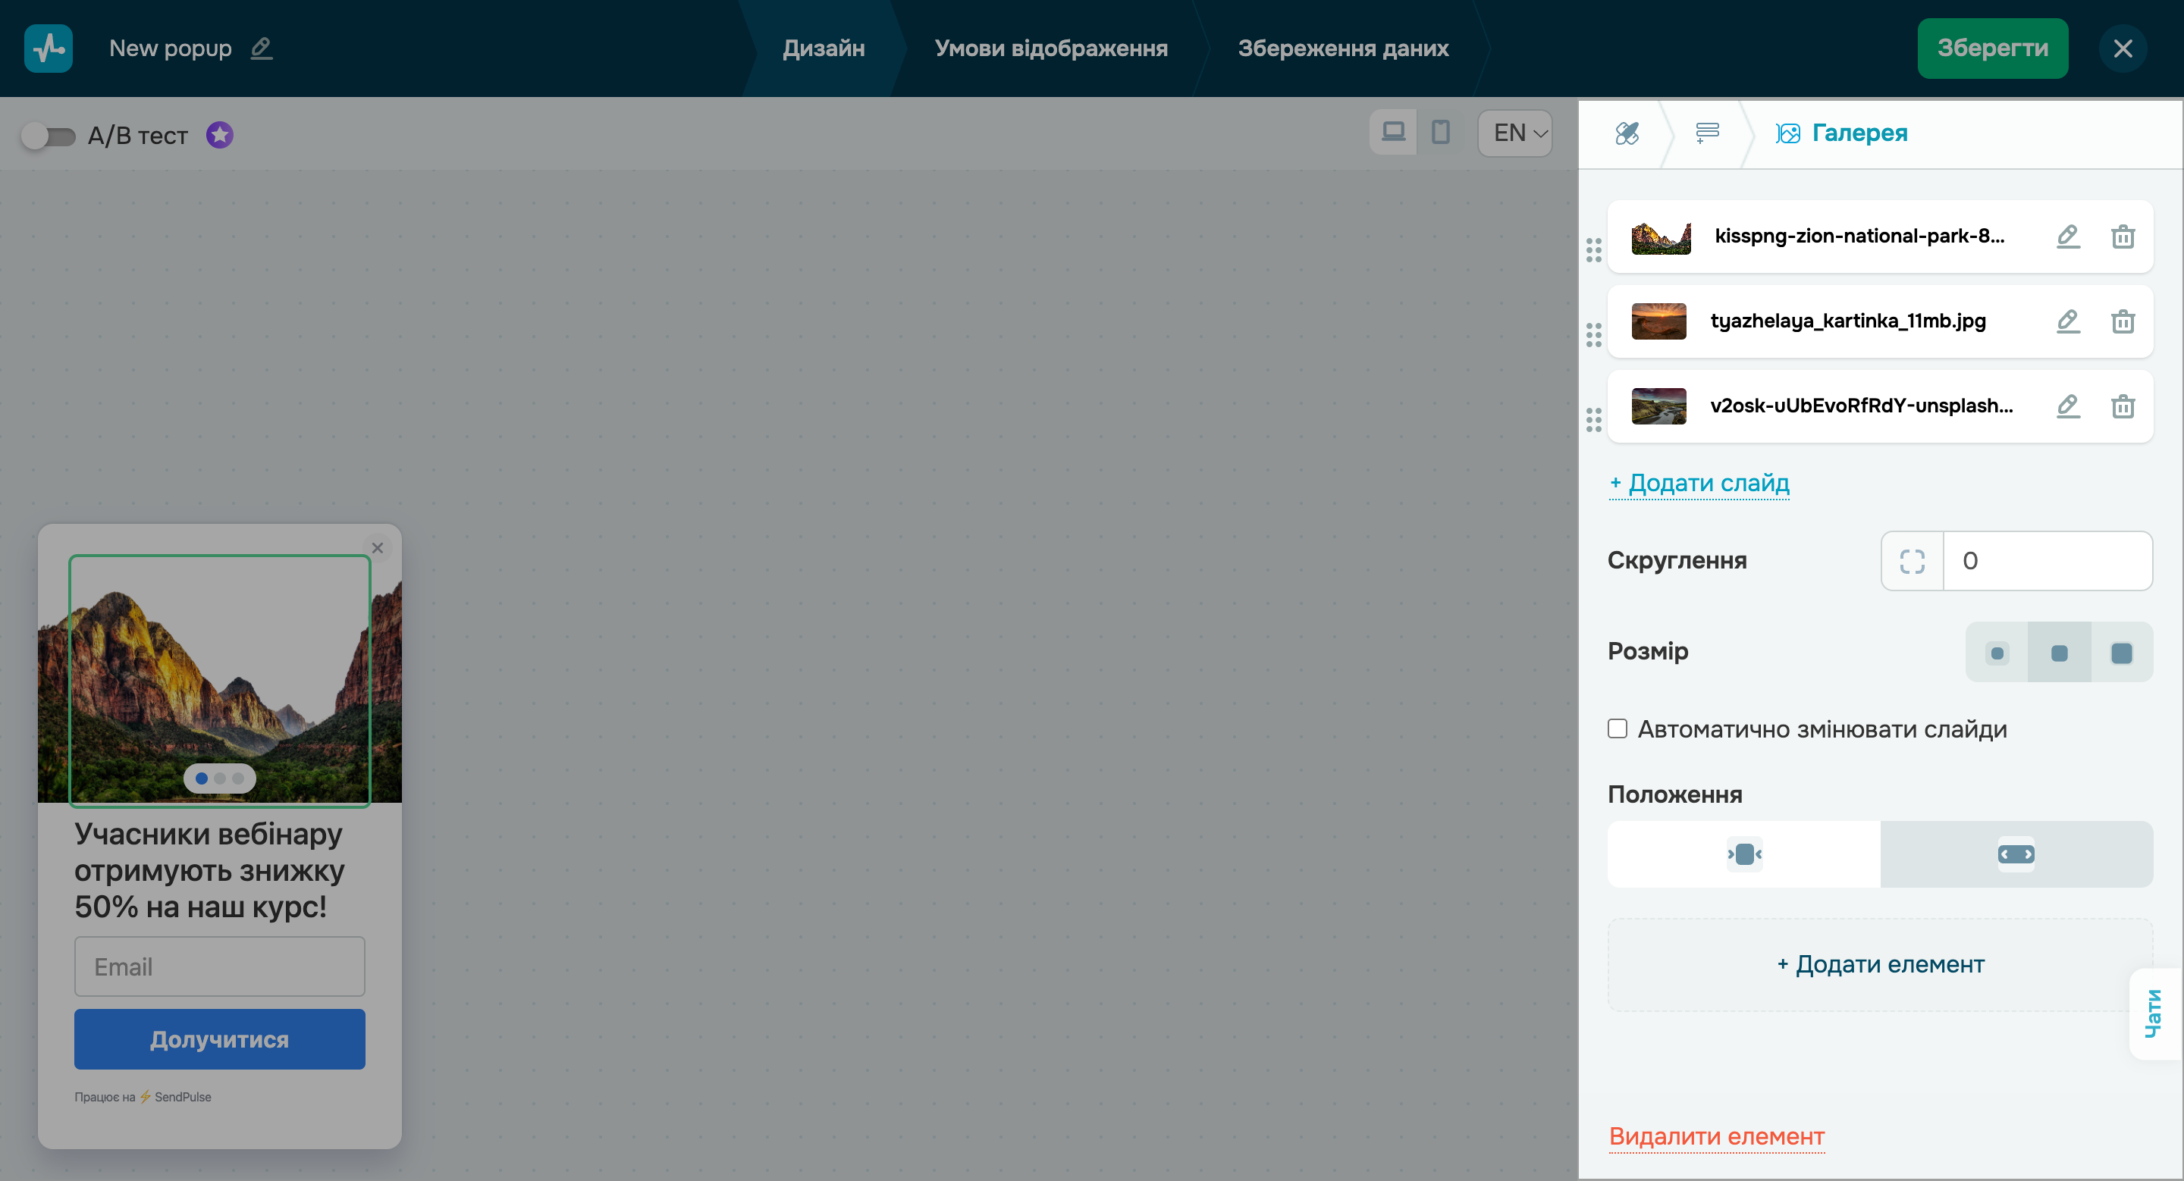Click the premium star badge next to A/B test
Screen dimensions: 2184x1181
click(220, 135)
